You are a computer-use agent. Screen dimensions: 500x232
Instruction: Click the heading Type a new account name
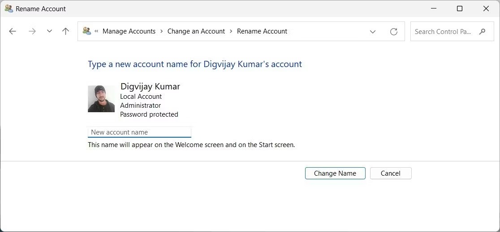195,64
